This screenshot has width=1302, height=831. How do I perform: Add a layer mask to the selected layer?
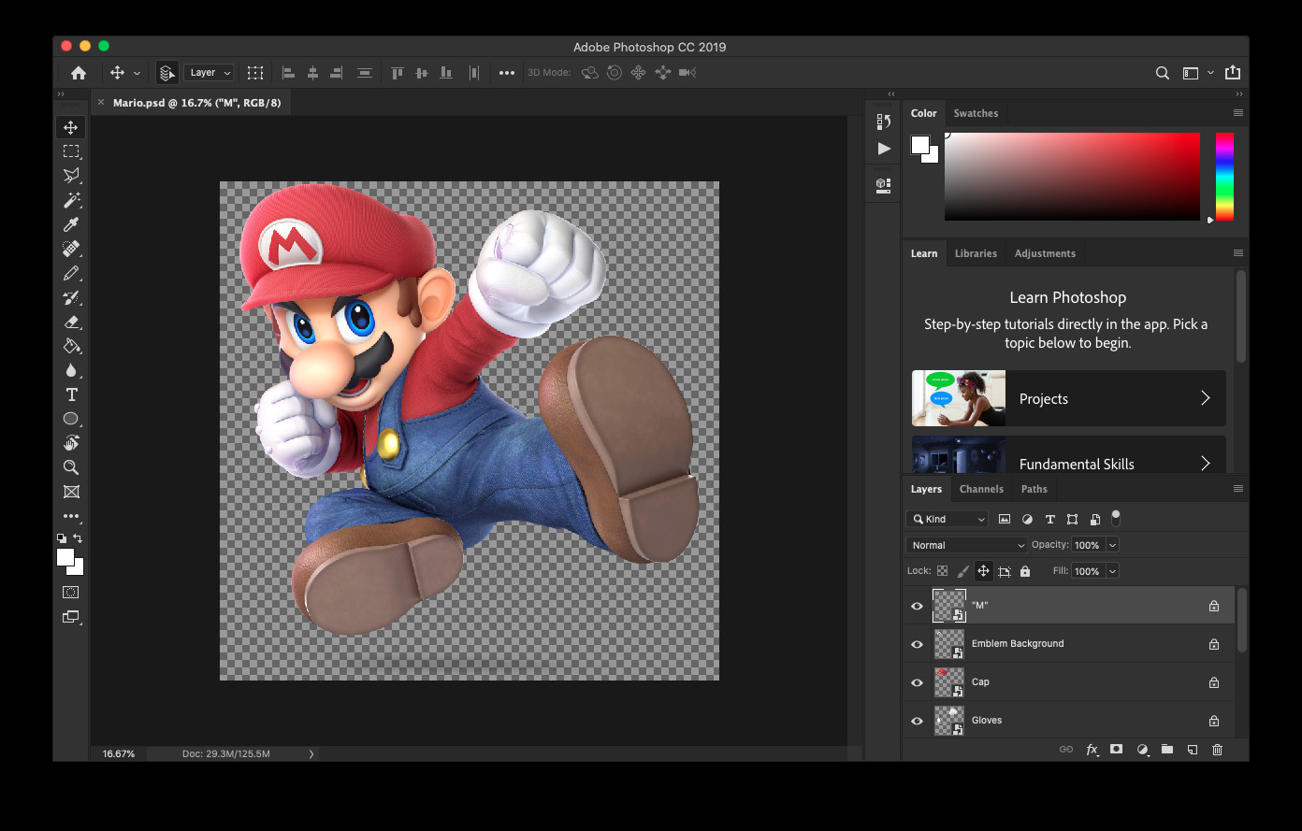coord(1116,749)
